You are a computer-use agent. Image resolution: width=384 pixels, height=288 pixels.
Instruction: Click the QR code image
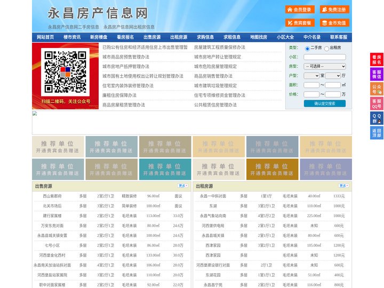pos(65,72)
